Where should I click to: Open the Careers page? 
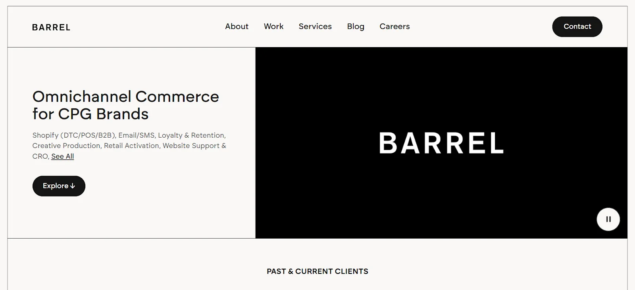(x=394, y=27)
